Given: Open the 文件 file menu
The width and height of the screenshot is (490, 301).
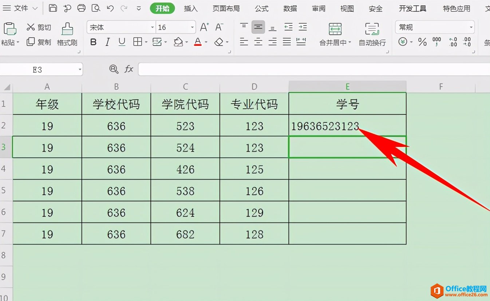Looking at the screenshot, I should coord(20,8).
